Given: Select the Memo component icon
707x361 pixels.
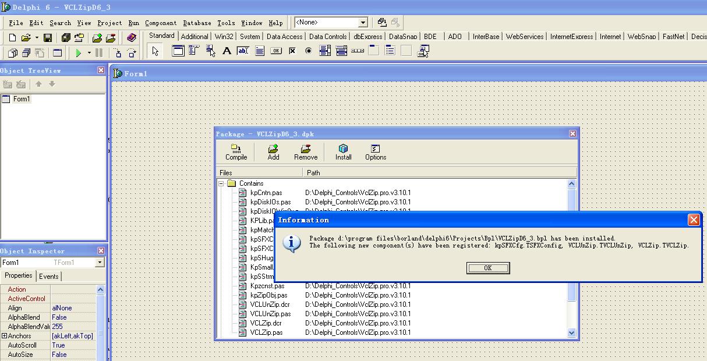Looking at the screenshot, I should 260,51.
